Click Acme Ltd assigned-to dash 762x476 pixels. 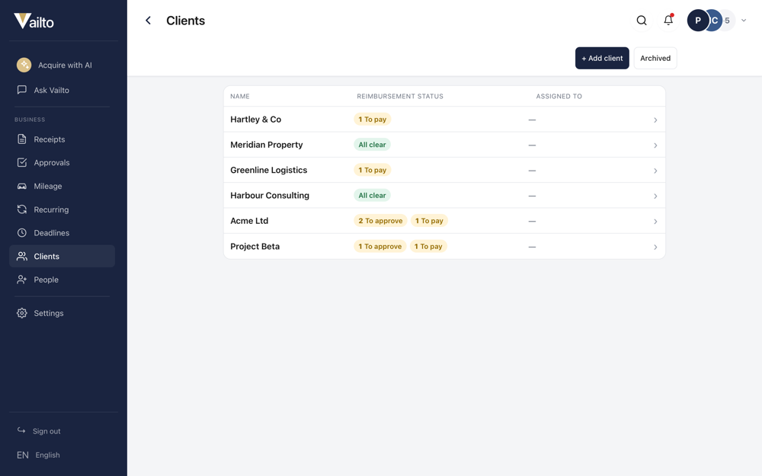pyautogui.click(x=532, y=221)
